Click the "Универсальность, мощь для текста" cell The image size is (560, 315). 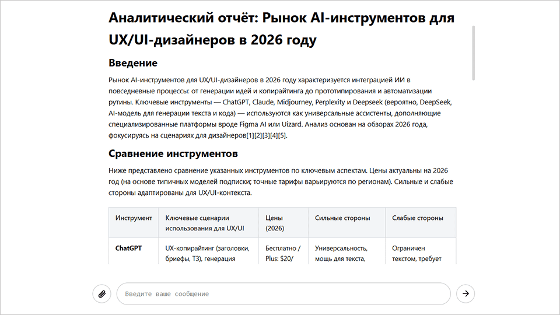(346, 251)
